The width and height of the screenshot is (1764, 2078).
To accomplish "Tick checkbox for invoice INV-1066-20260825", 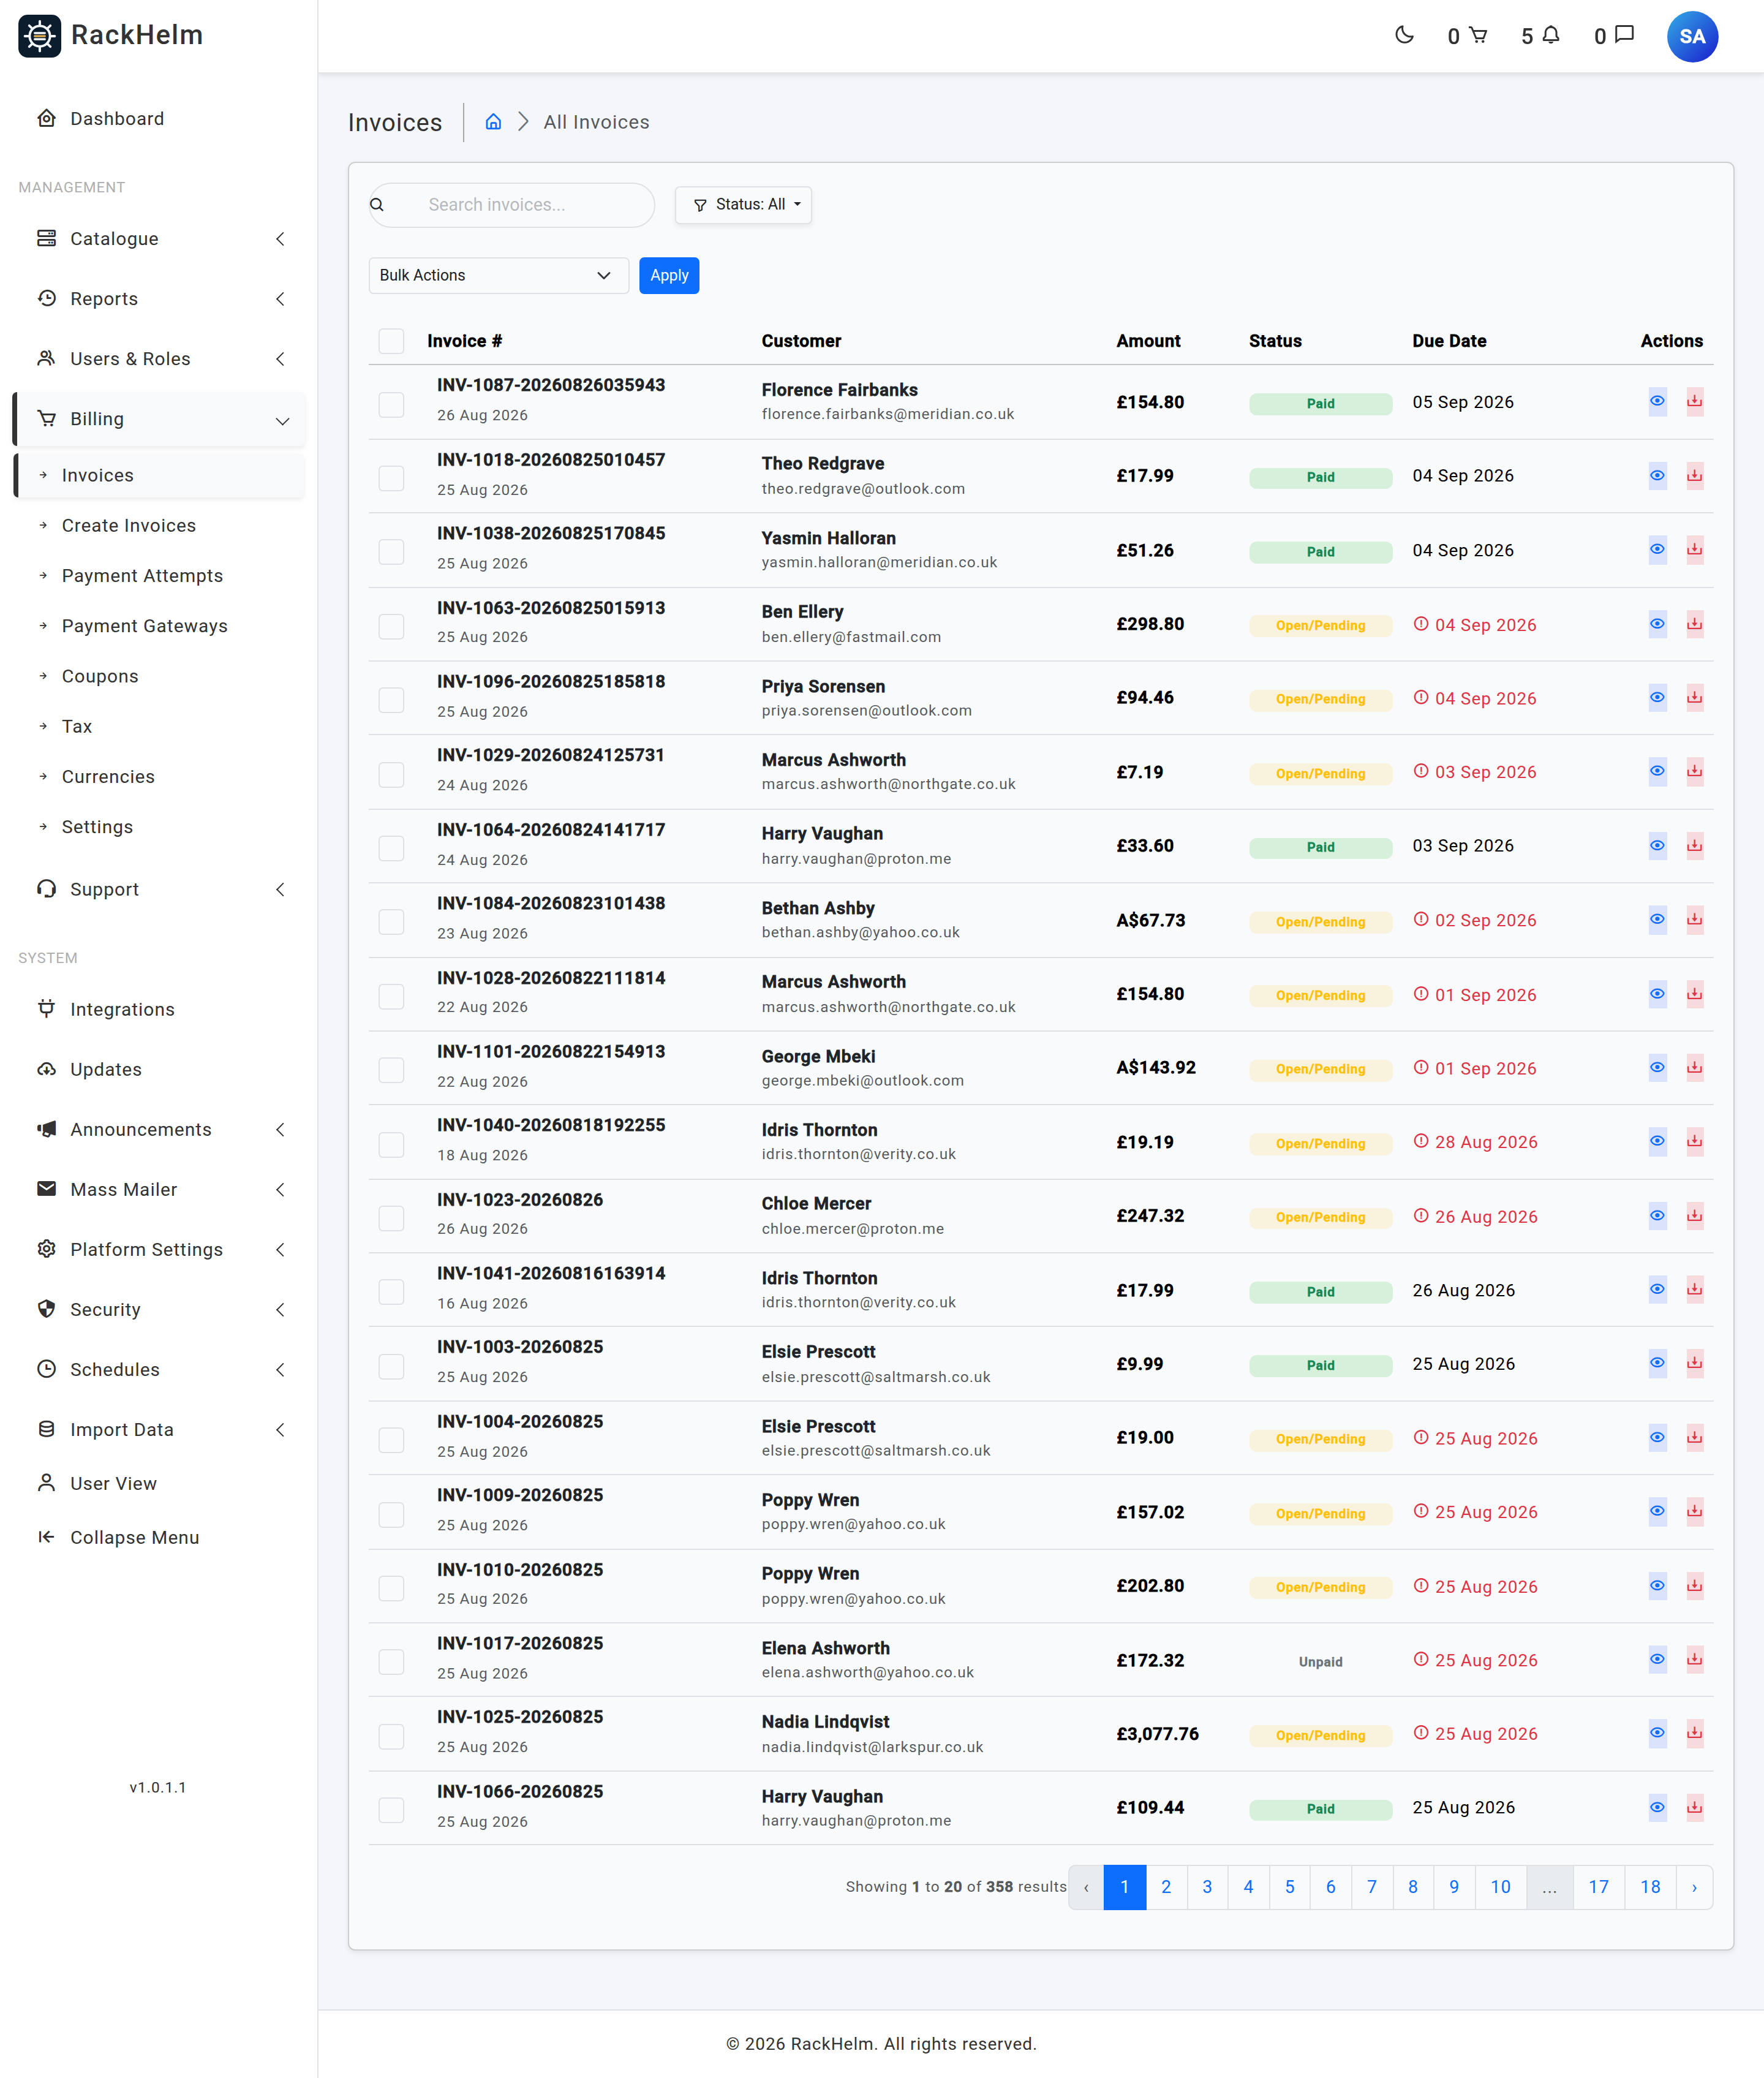I will 391,1809.
